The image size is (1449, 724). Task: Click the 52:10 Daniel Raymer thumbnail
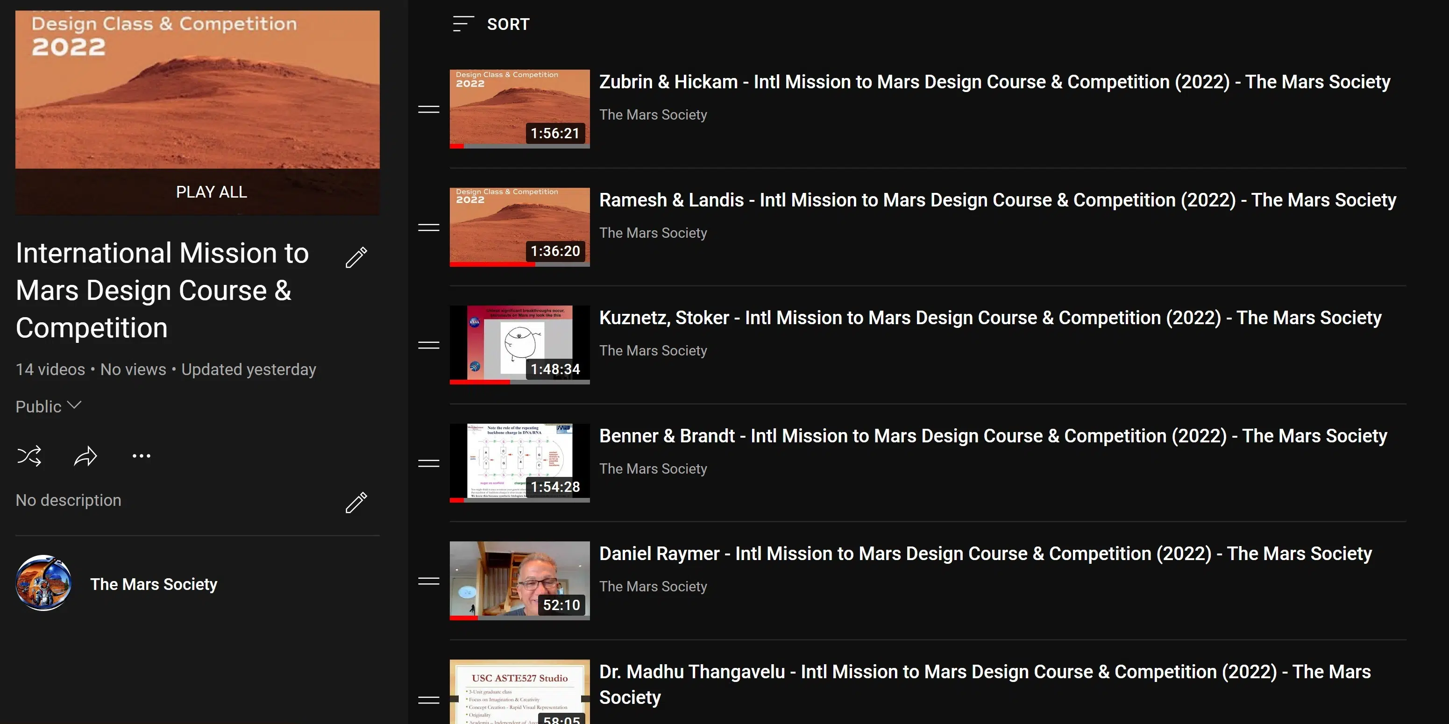(520, 581)
